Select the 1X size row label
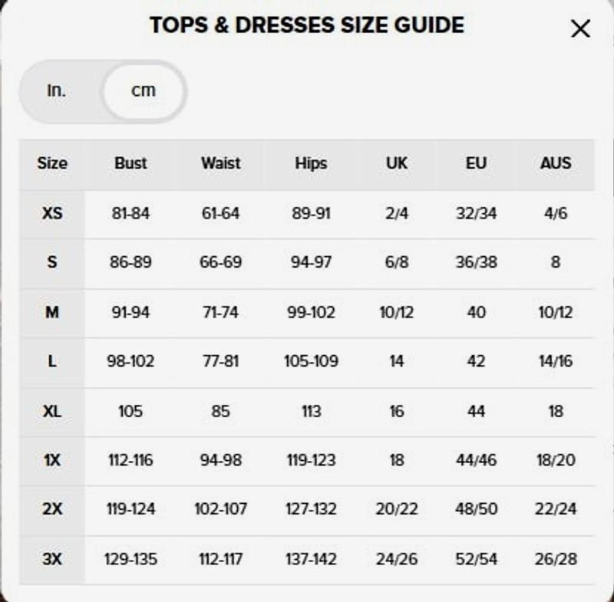 point(52,460)
